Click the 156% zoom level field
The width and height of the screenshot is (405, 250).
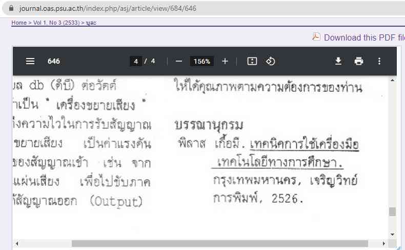coord(202,61)
